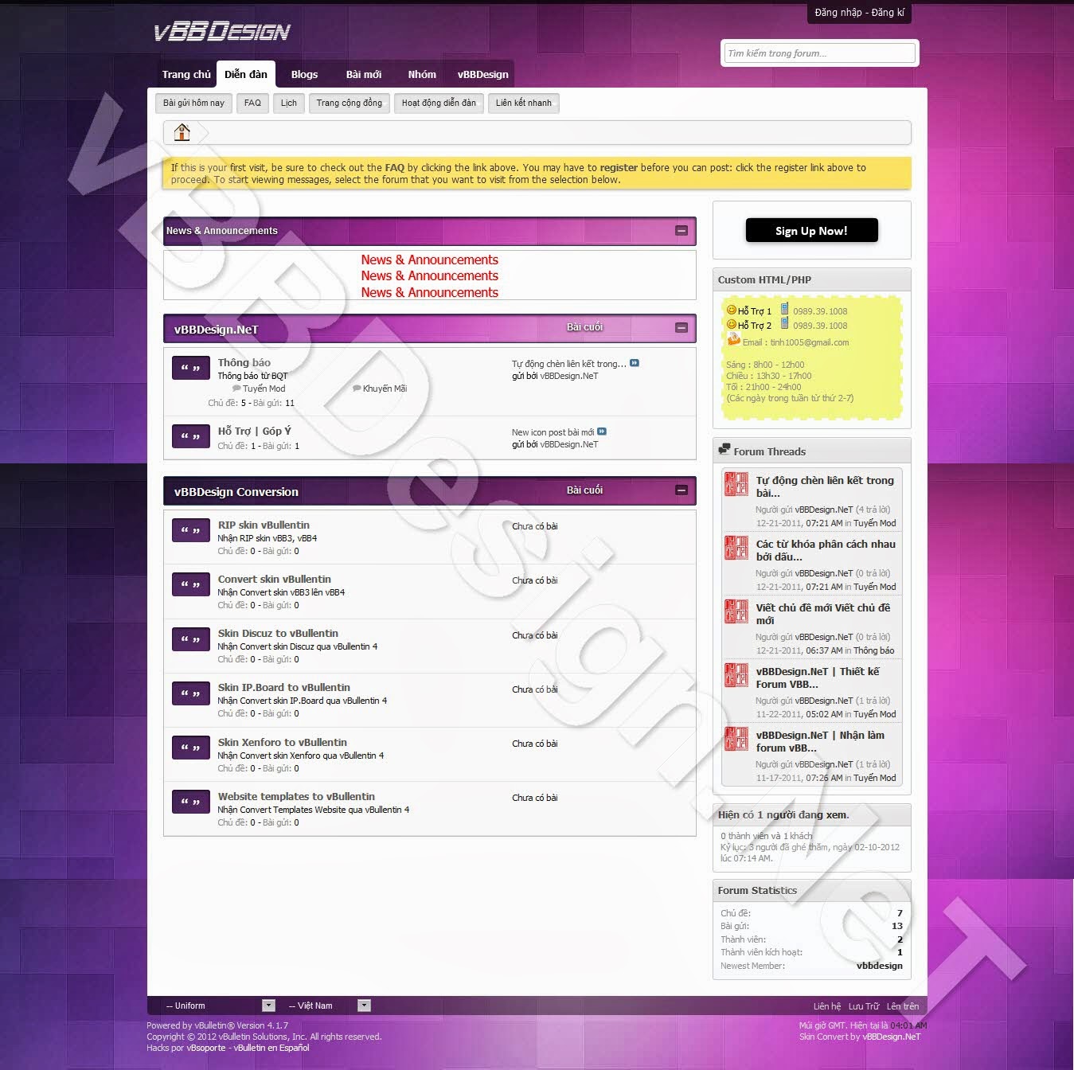
Task: Click the search forum input field
Action: [x=819, y=53]
